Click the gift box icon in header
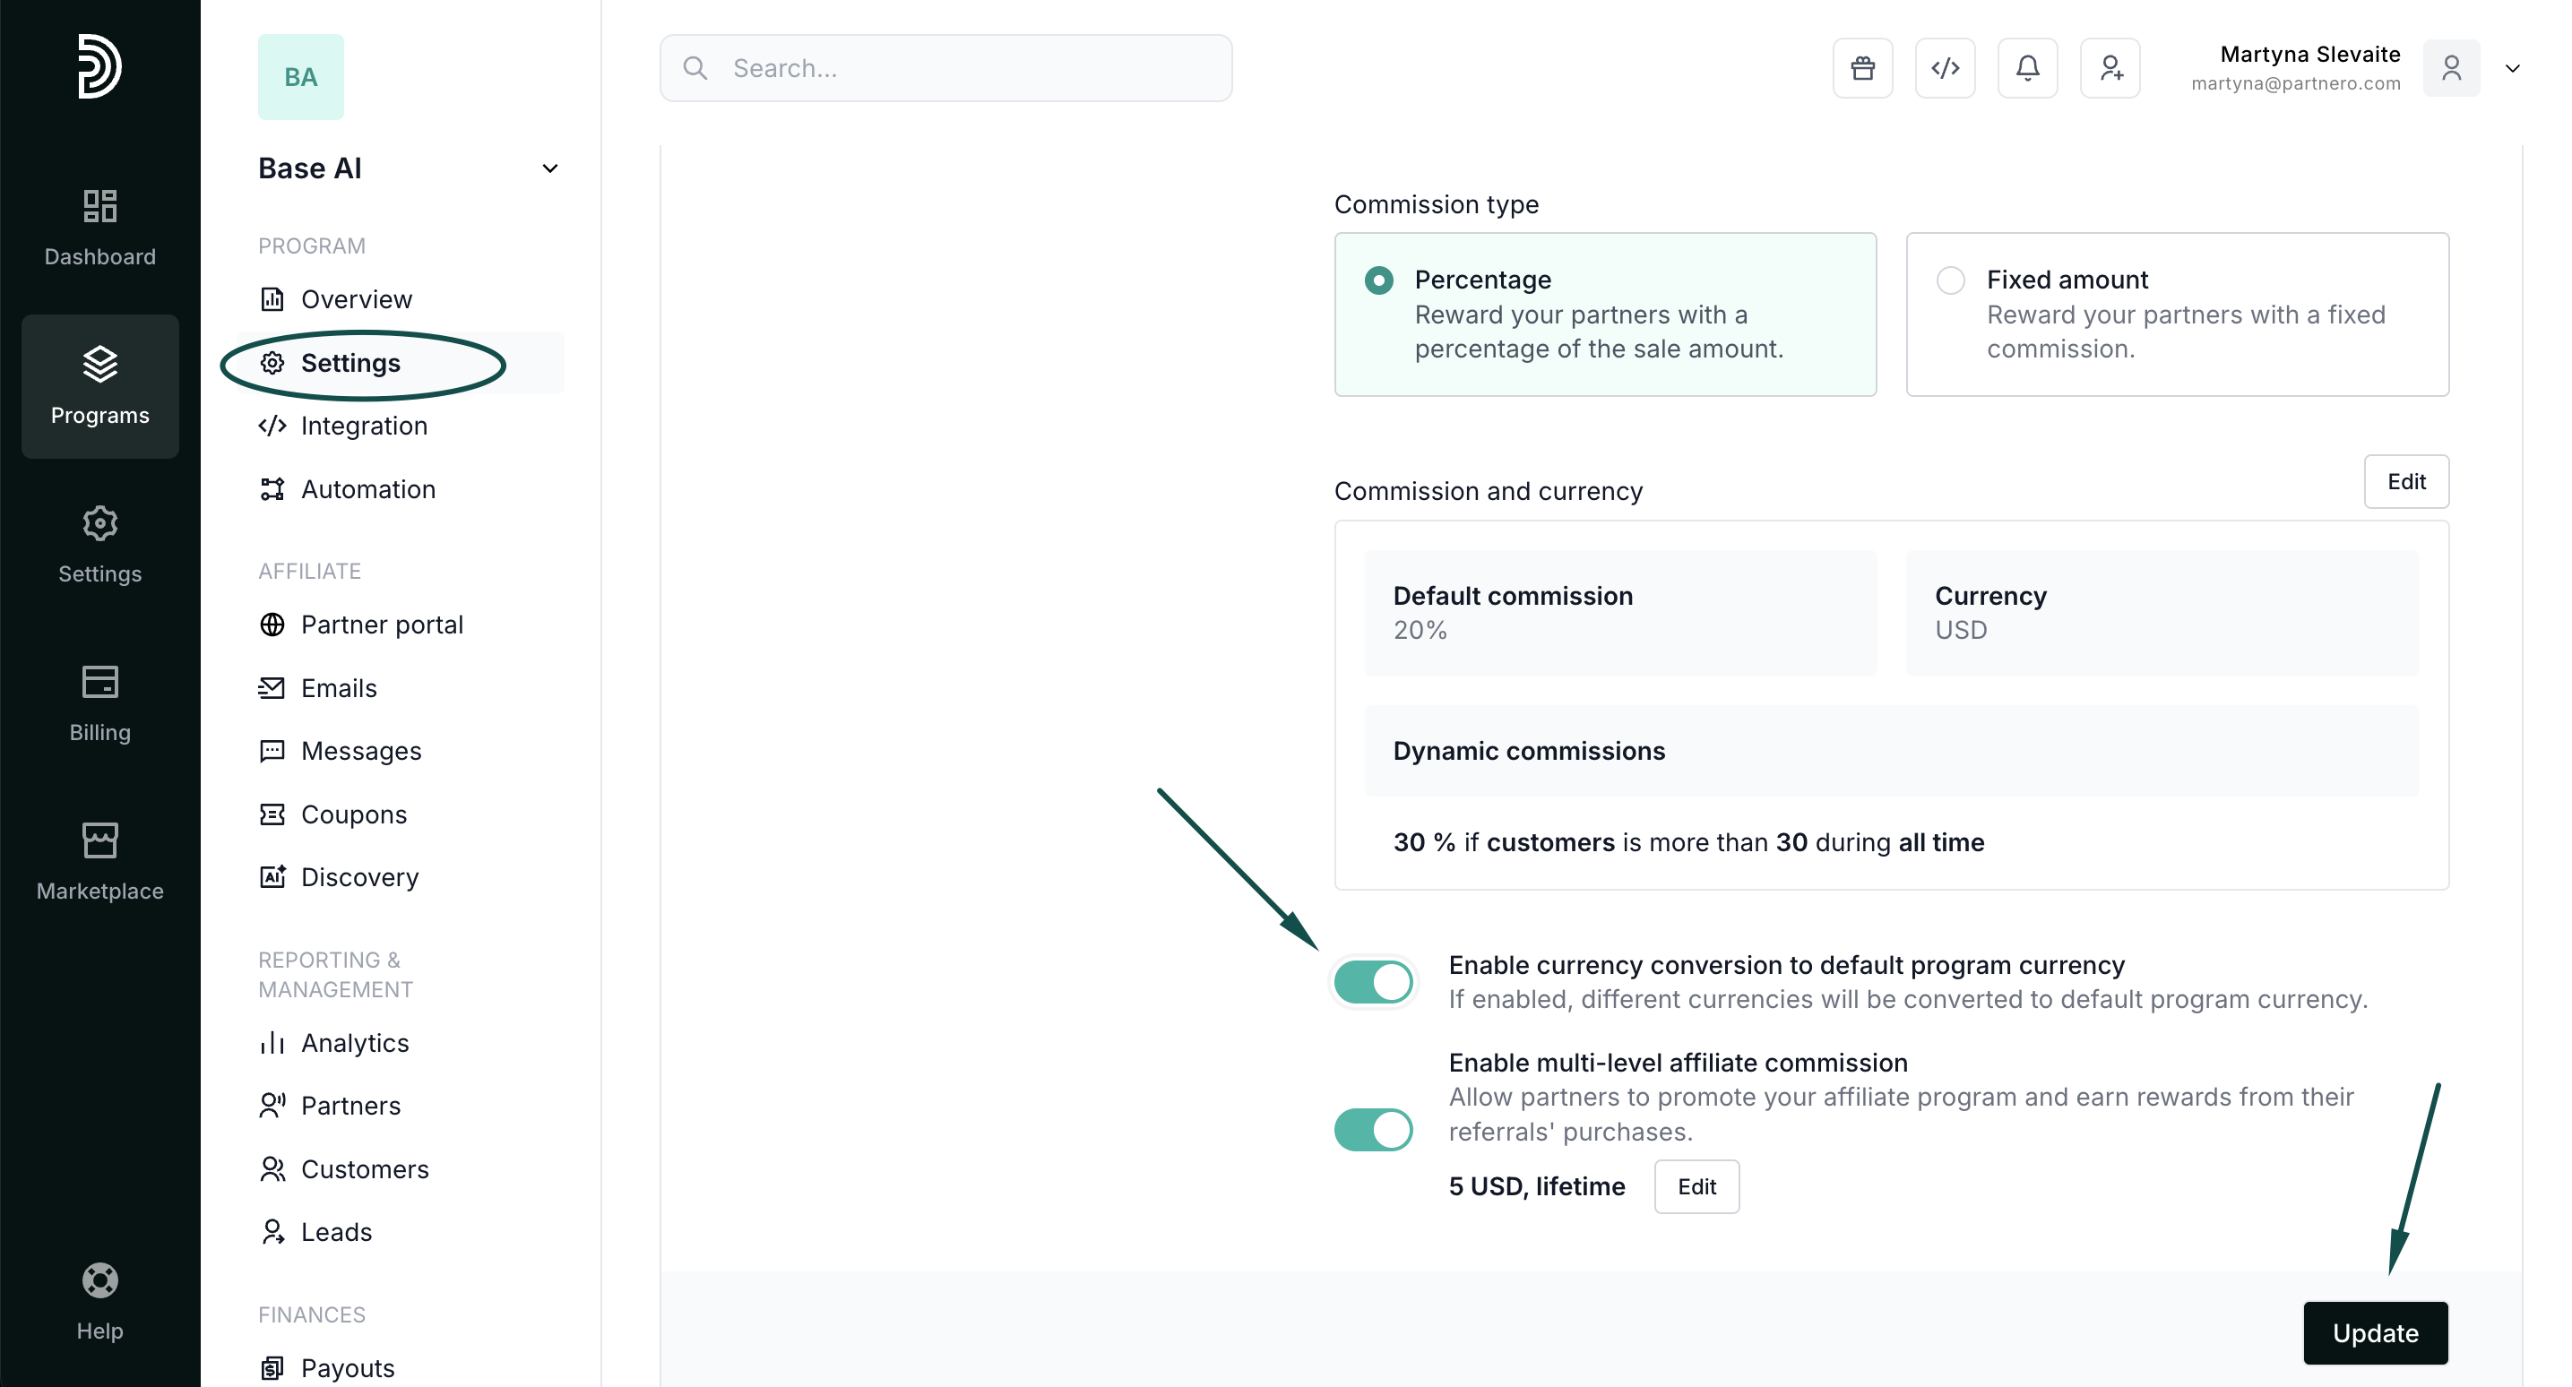This screenshot has width=2572, height=1387. click(1862, 68)
